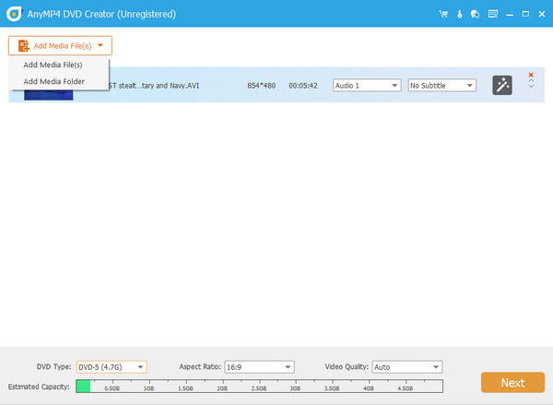
Task: Remove the video with red X
Action: pyautogui.click(x=531, y=75)
